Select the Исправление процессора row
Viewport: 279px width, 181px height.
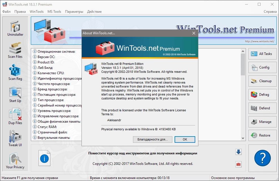tap(57, 116)
